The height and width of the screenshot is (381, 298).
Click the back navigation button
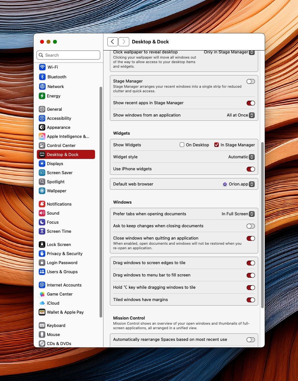click(x=112, y=42)
